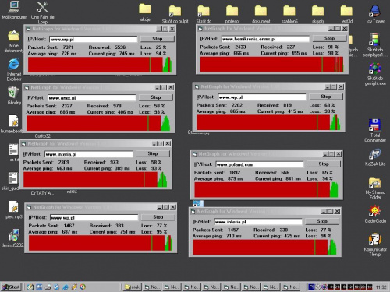Switch to the last Ne... taskbar window

pyautogui.click(x=291, y=287)
